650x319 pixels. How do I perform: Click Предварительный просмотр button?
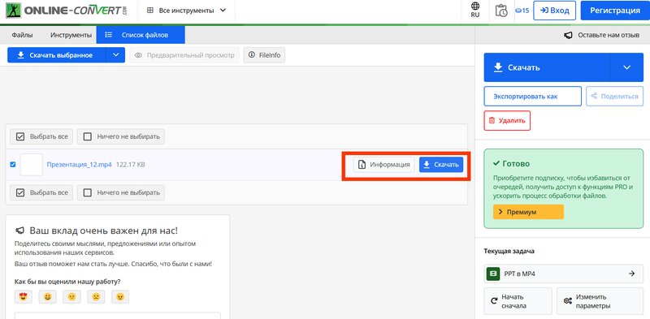click(184, 55)
